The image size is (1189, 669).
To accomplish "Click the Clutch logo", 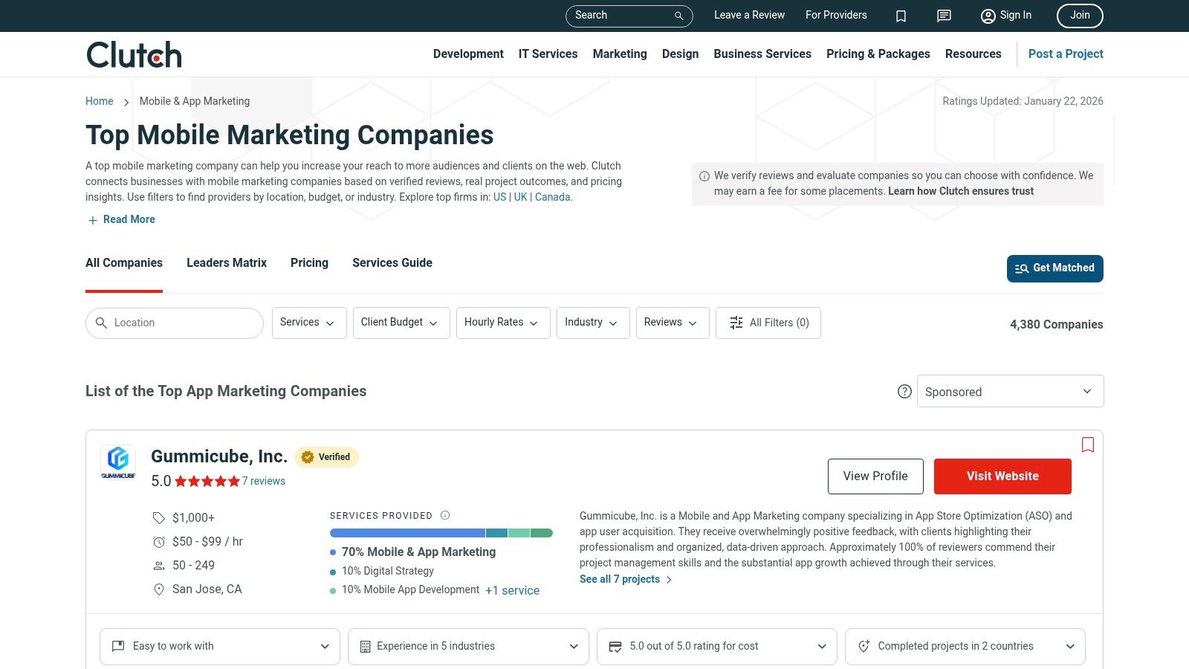I will pyautogui.click(x=134, y=54).
